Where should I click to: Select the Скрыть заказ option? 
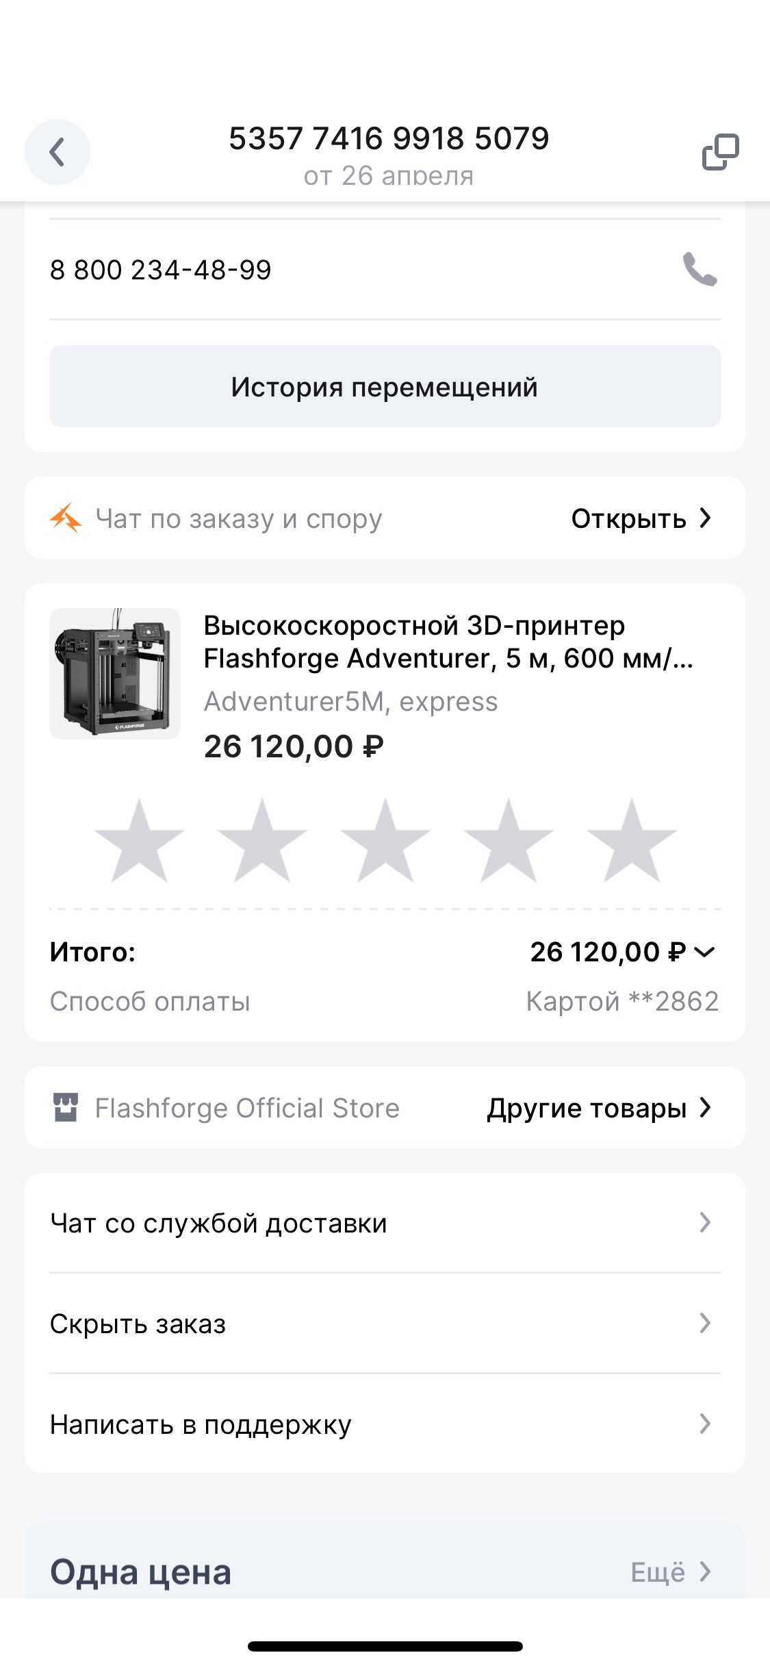385,1324
